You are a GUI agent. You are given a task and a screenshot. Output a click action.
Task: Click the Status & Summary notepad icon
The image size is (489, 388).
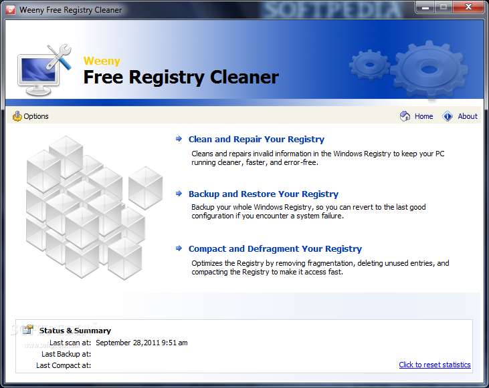click(x=28, y=330)
